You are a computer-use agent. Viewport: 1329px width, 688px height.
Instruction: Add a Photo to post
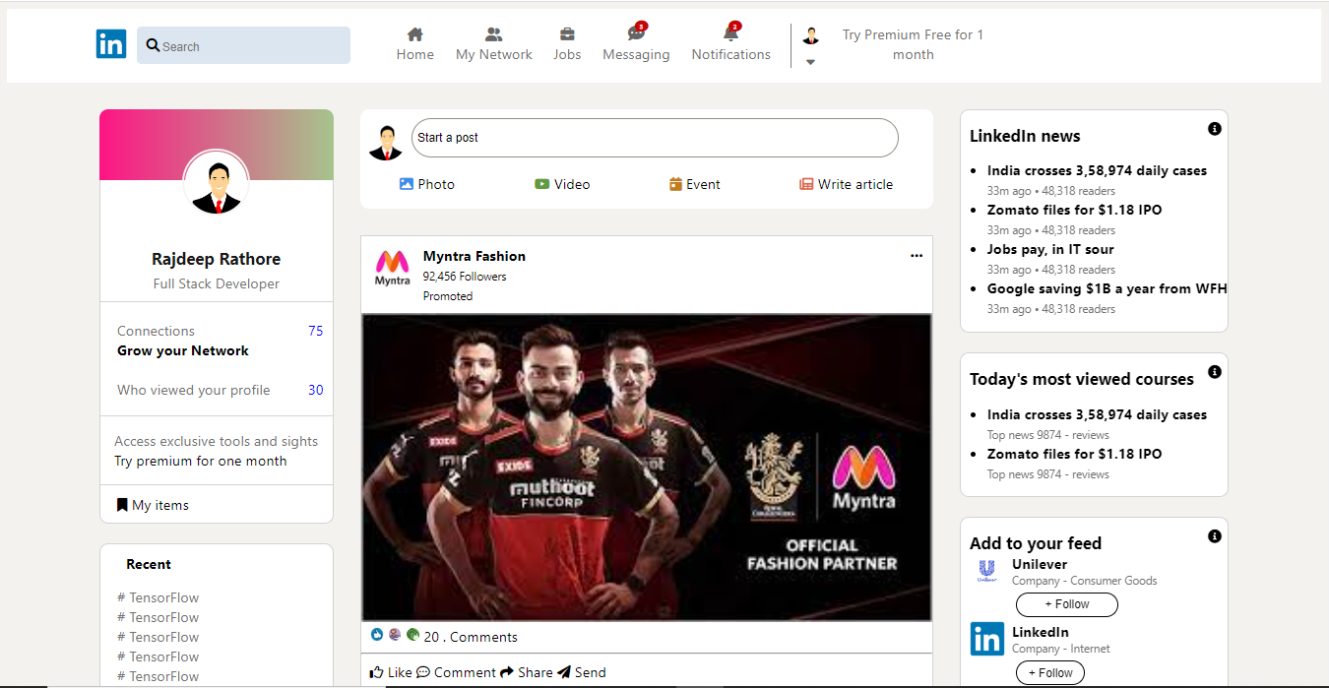tap(426, 184)
